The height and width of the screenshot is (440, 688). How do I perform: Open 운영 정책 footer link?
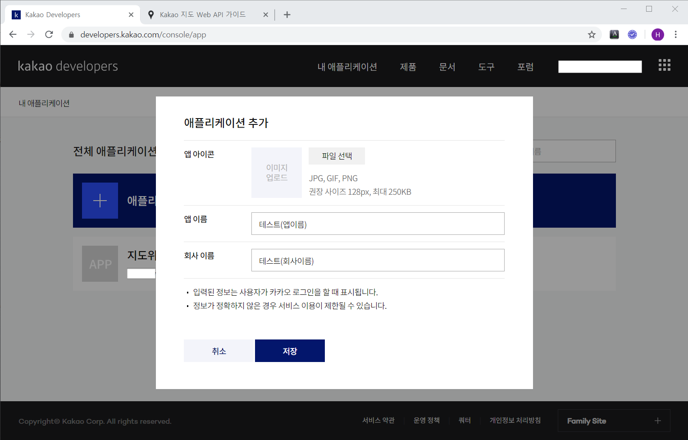426,420
